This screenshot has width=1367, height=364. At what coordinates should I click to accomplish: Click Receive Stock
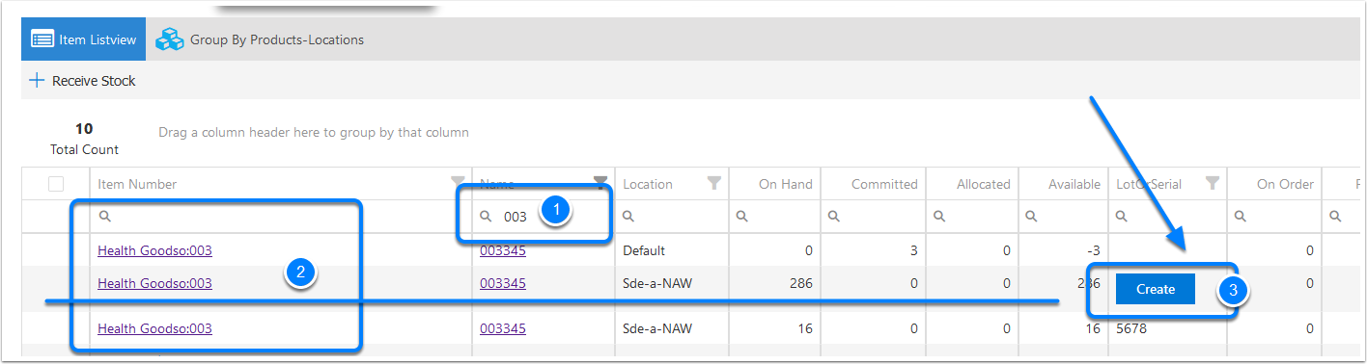click(x=94, y=81)
